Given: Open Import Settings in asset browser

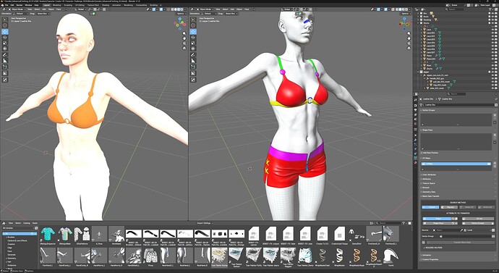Looking at the screenshot, I should click(205, 223).
